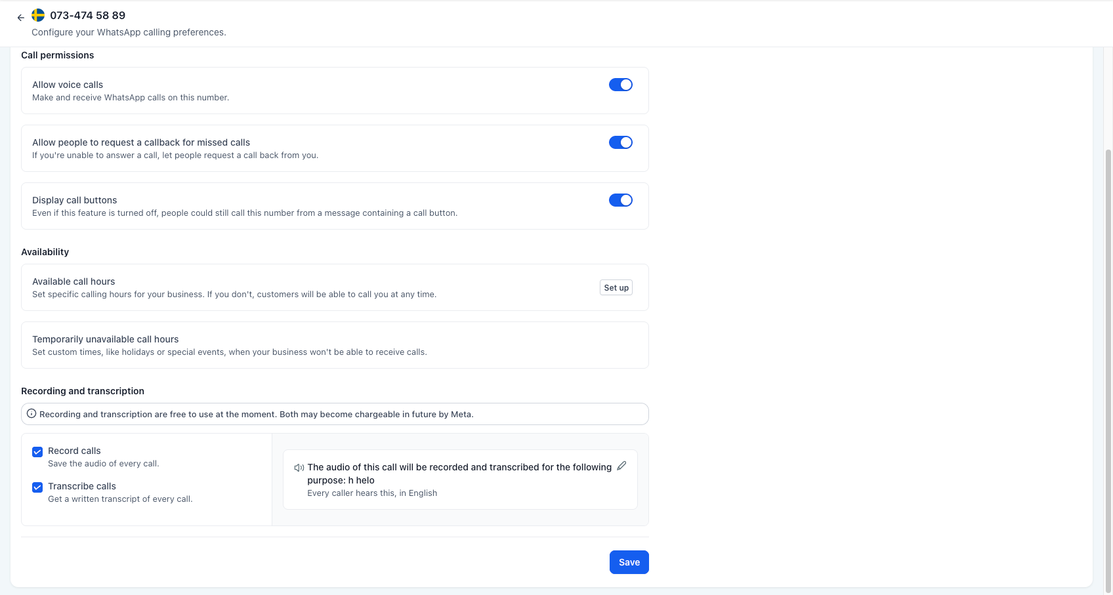Click 'Save the audio of every call.' text
The width and height of the screenshot is (1113, 595).
click(104, 464)
